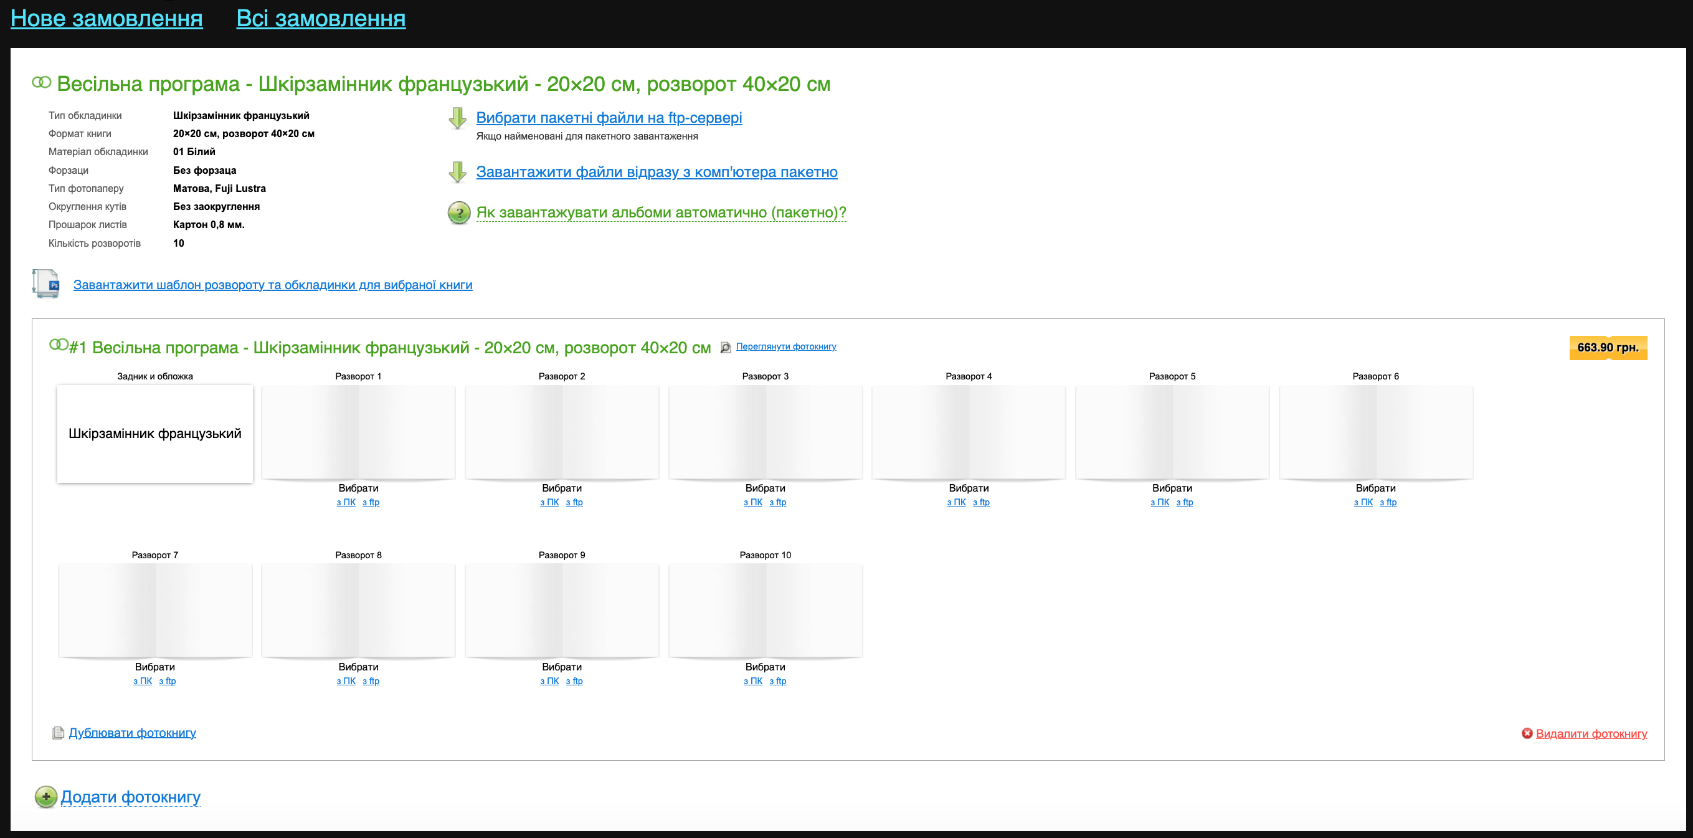Go to Всі замовлення page
Screen dimensions: 1693x838
pyautogui.click(x=321, y=19)
